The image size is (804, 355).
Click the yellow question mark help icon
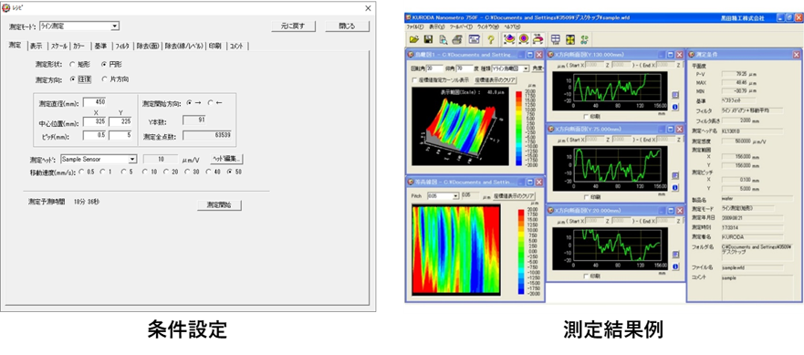coord(491,38)
